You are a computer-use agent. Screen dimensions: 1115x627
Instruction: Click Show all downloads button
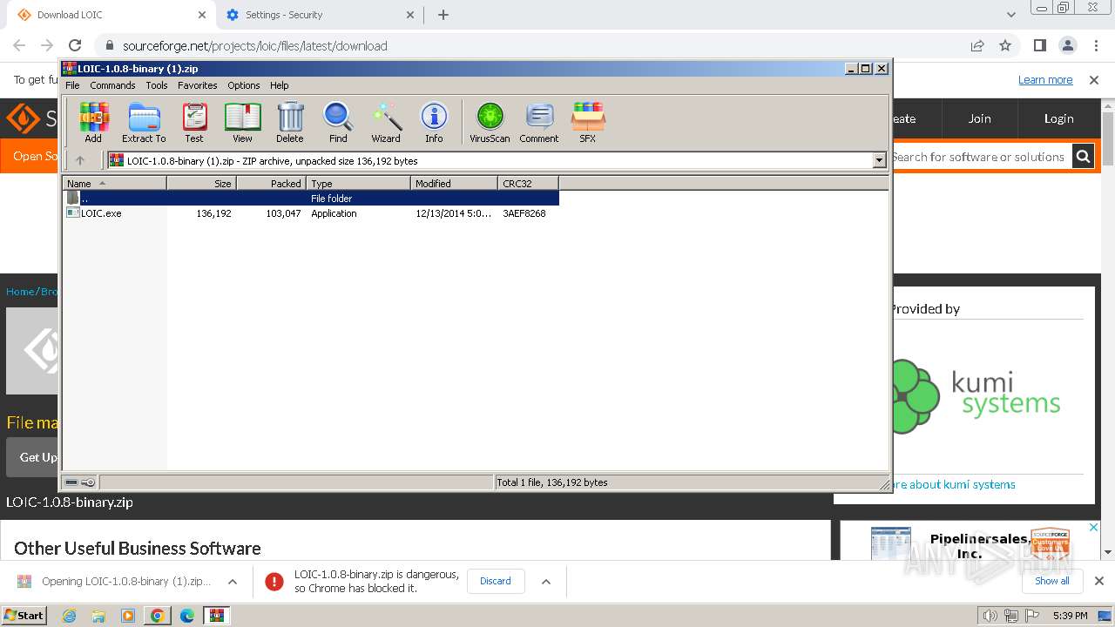coord(1052,581)
